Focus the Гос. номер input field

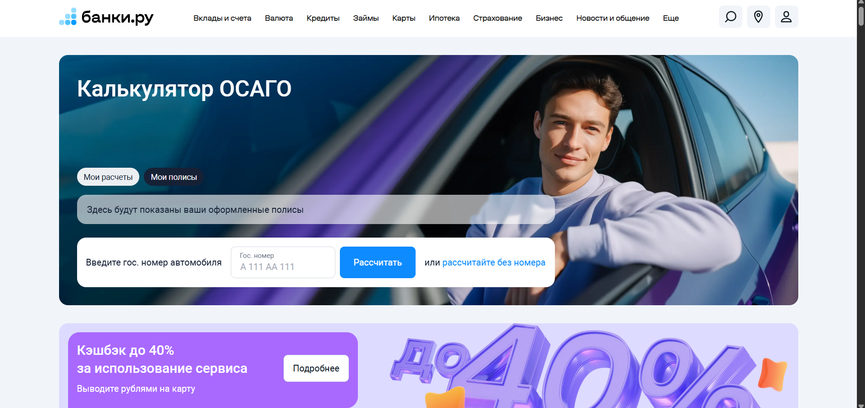(283, 262)
